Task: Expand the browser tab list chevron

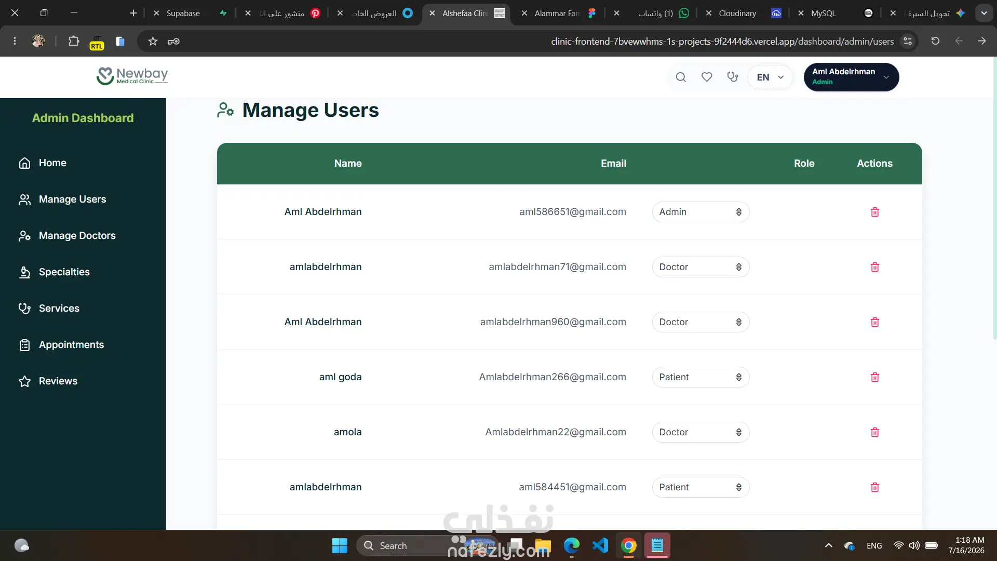Action: (984, 13)
